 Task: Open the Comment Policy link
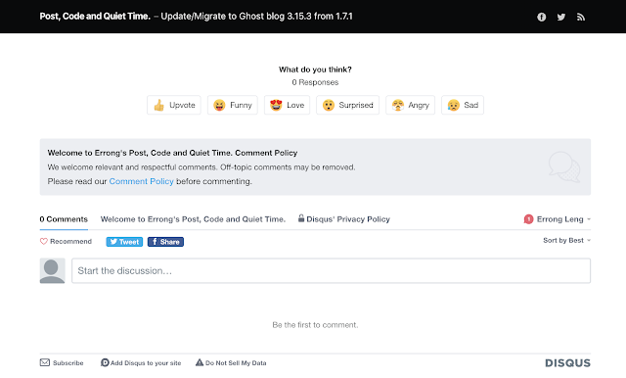coord(141,181)
